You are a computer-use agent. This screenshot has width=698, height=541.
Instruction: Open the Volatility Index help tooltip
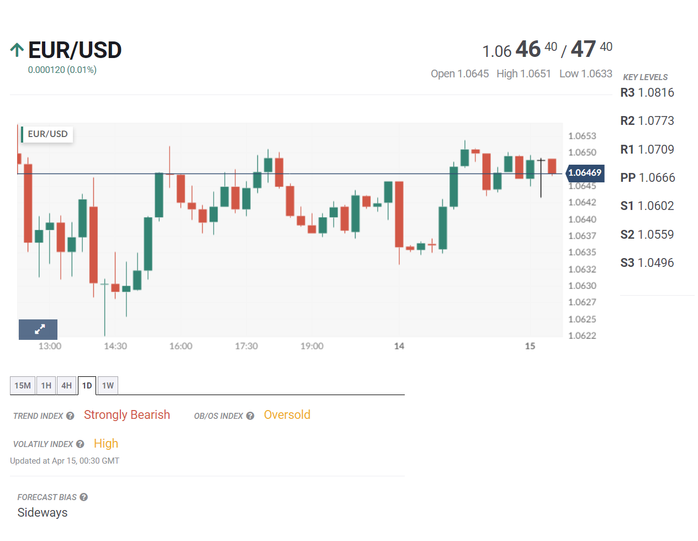pyautogui.click(x=80, y=444)
